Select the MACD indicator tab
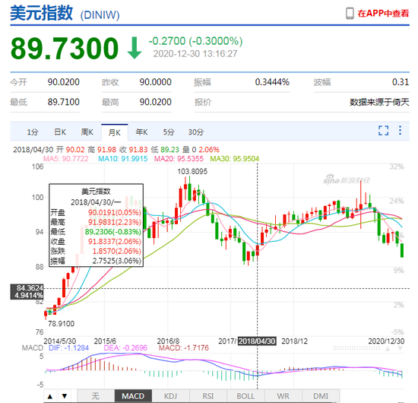418x403 pixels. (133, 396)
